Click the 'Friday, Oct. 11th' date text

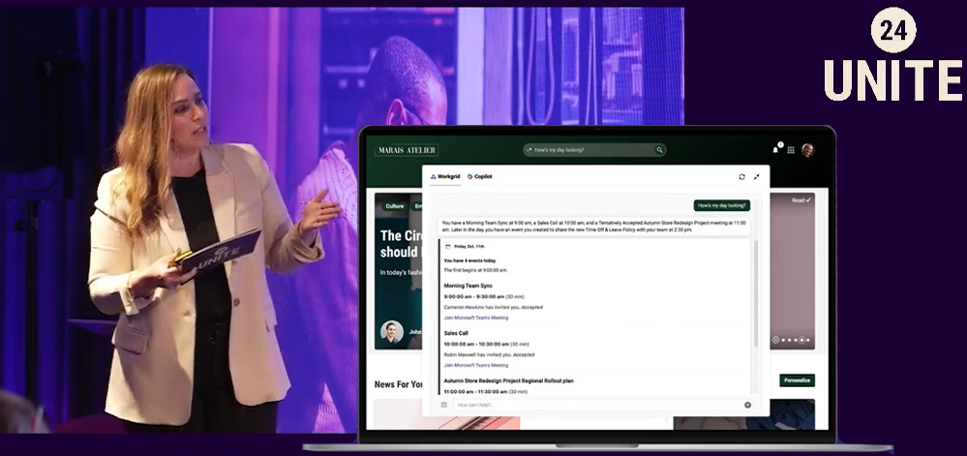coord(469,246)
